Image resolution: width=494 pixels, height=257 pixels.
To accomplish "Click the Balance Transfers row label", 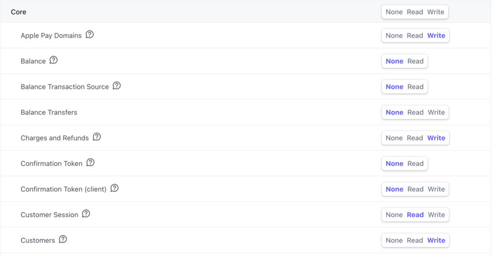I will point(49,113).
